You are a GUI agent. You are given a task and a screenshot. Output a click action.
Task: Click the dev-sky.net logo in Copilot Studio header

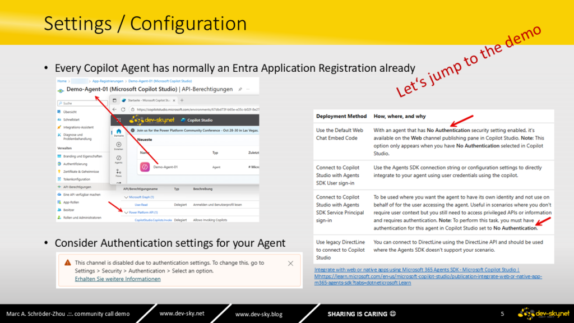click(152, 120)
